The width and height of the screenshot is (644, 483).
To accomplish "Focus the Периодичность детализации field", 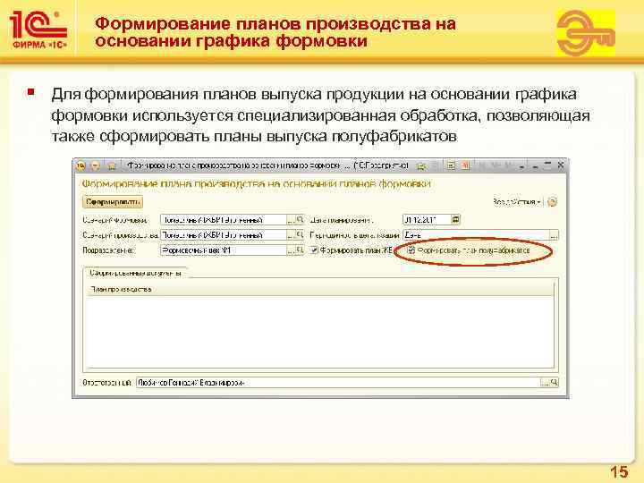I will tap(476, 235).
